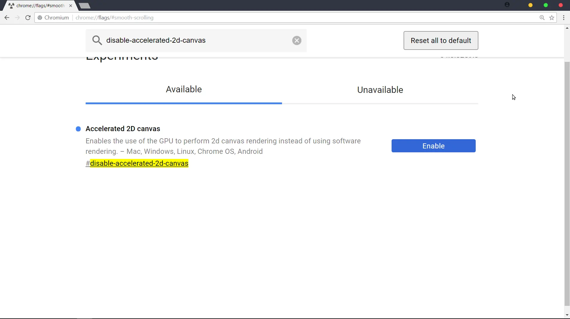Close the chrome://flags tab

(71, 6)
